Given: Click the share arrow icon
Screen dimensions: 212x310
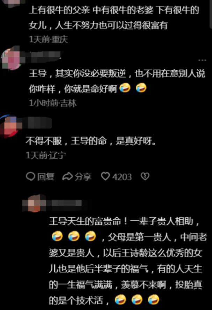Looking at the screenshot, I should 67,176.
